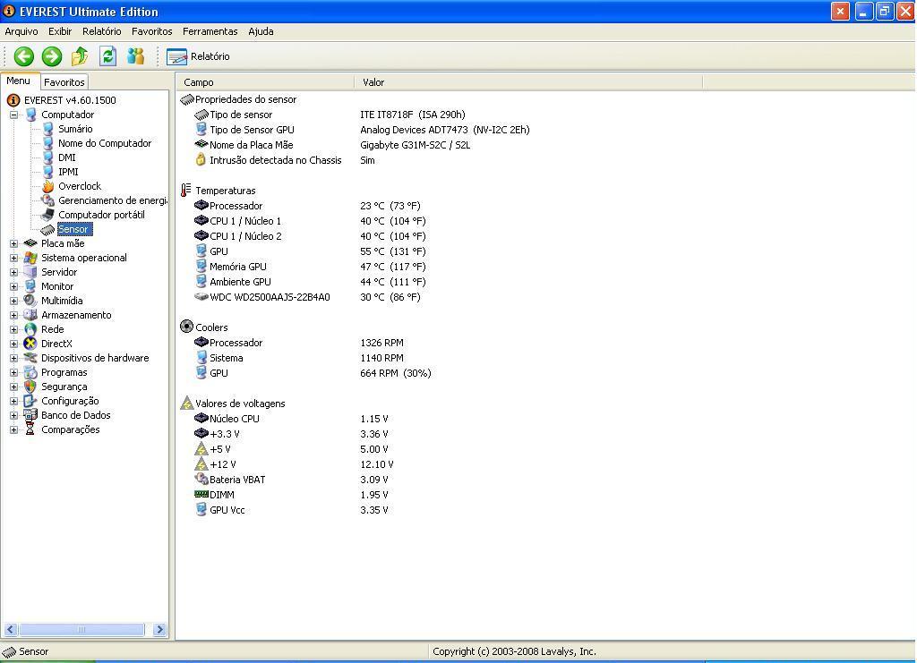Go forward with the green right arrow

tap(51, 56)
